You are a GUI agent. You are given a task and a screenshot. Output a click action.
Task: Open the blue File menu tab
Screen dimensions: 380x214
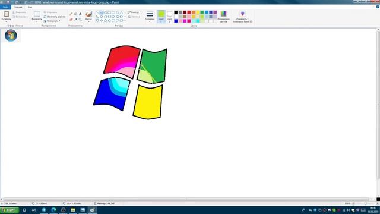[5, 7]
